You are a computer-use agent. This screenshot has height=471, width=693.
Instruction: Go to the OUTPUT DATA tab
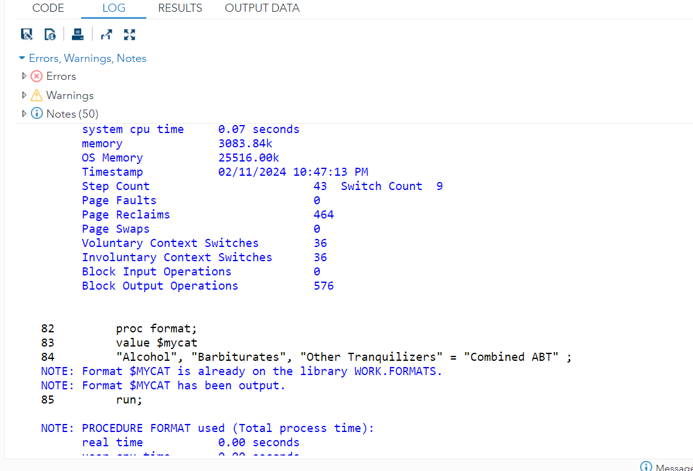262,8
